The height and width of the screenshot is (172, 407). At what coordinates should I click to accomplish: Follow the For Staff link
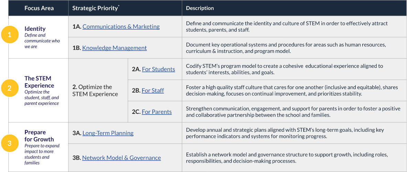click(153, 90)
